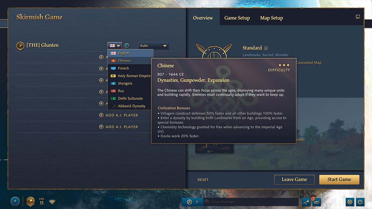
Task: Click the Standard win condition info icon
Action: (x=266, y=48)
